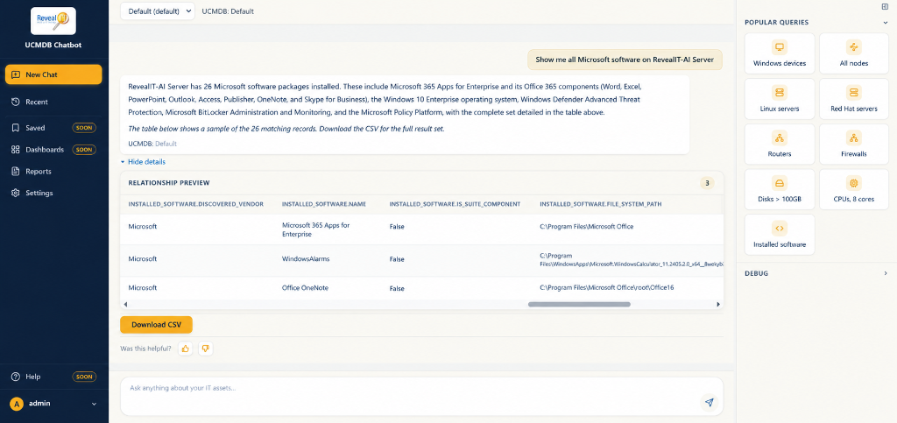This screenshot has width=897, height=423.
Task: Click the INSTALLED_SOFTWARE.NAME column header
Action: click(x=324, y=204)
